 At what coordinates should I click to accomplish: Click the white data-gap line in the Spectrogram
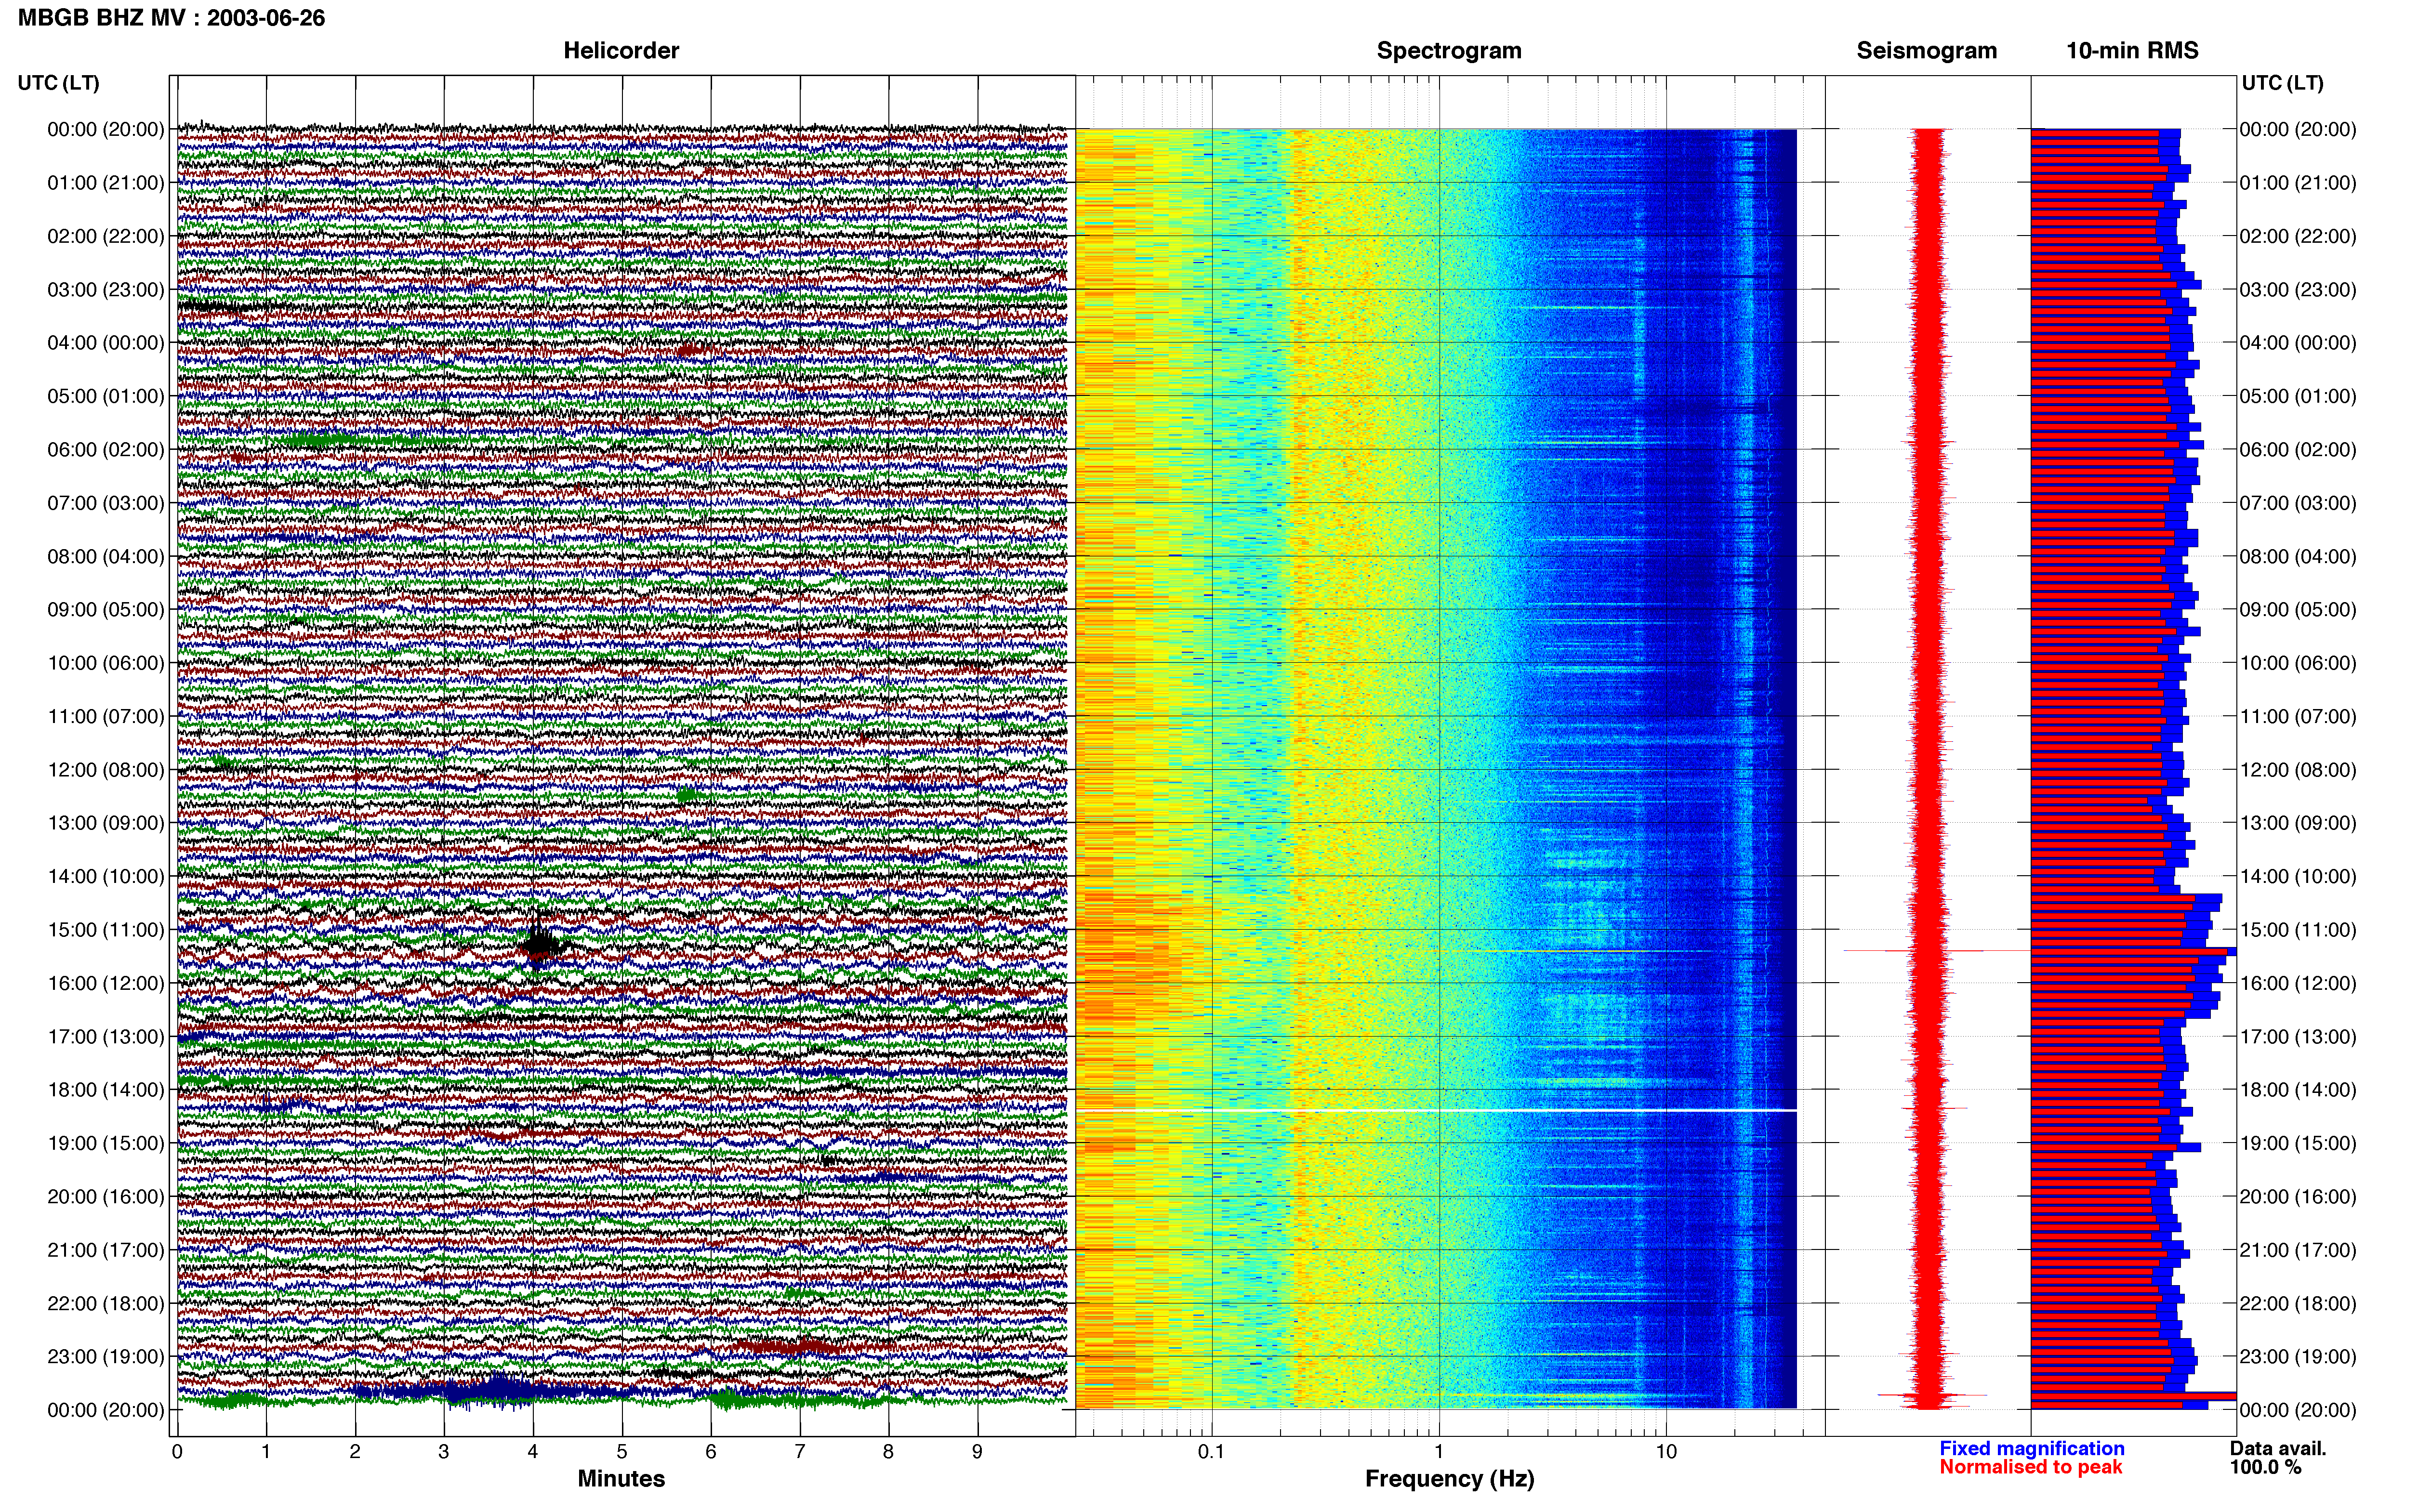1436,1110
